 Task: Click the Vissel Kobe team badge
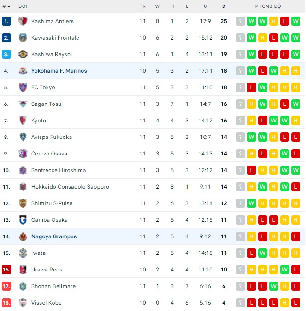(x=23, y=303)
